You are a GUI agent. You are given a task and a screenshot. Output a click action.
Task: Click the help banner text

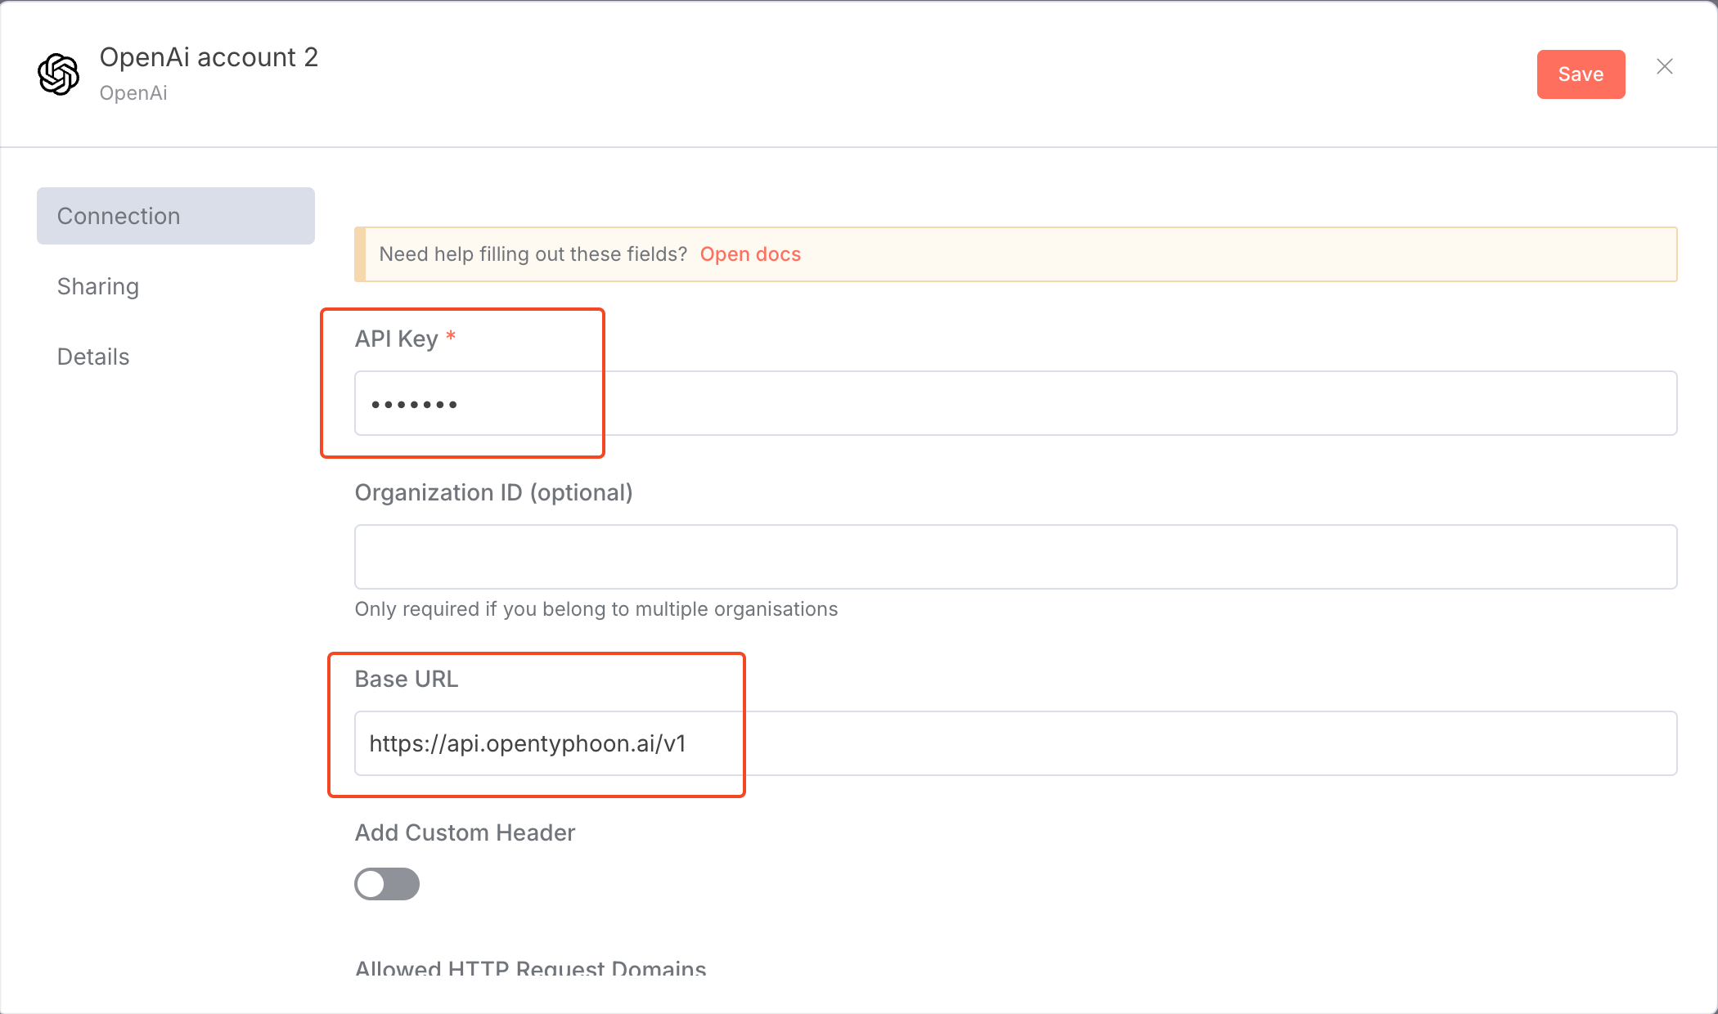point(533,254)
